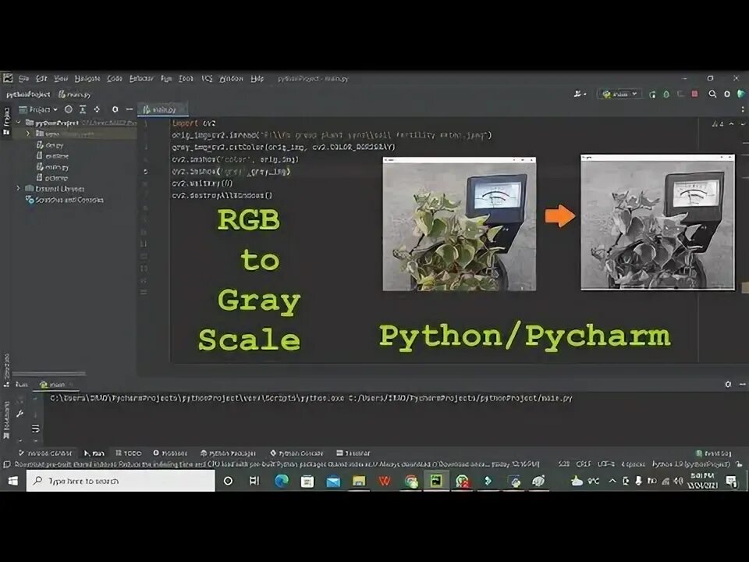
Task: Click pythonProject in the breadcrumb bar
Action: pyautogui.click(x=28, y=94)
